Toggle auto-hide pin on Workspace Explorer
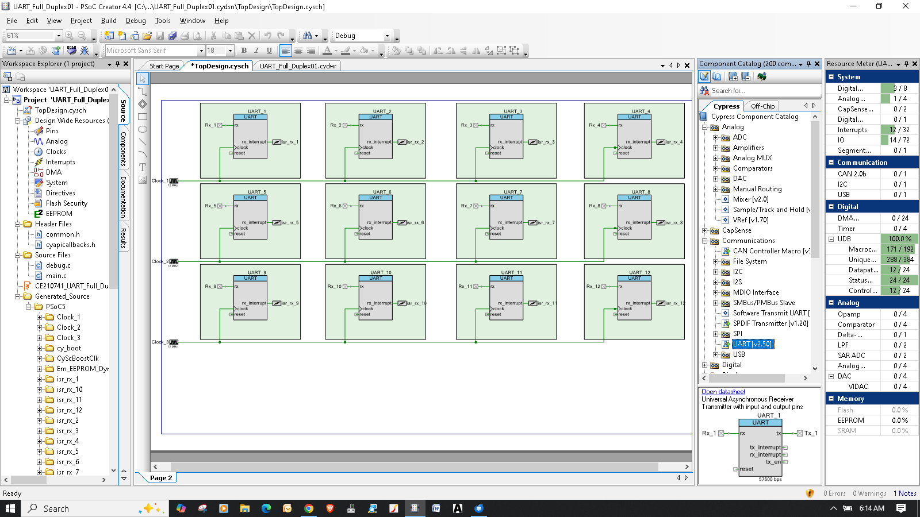The image size is (920, 517). click(x=118, y=64)
